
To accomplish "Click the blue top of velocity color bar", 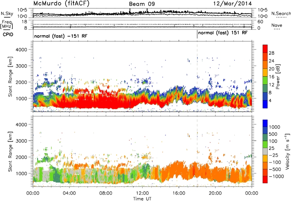I will click(x=265, y=123).
